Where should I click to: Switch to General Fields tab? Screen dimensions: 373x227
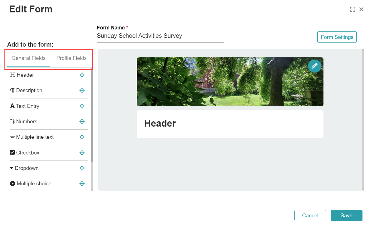click(x=29, y=58)
